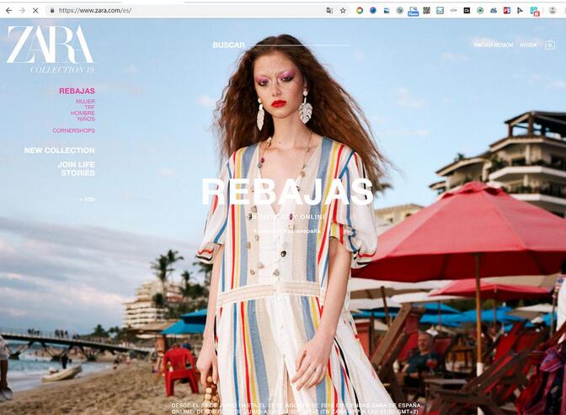566x415 pixels.
Task: Click the black arrow cursor extension icon
Action: coord(520,10)
